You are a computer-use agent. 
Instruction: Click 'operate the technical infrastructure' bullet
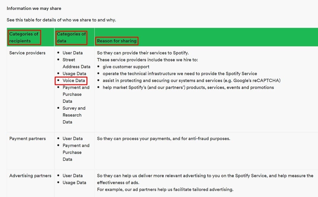180,74
